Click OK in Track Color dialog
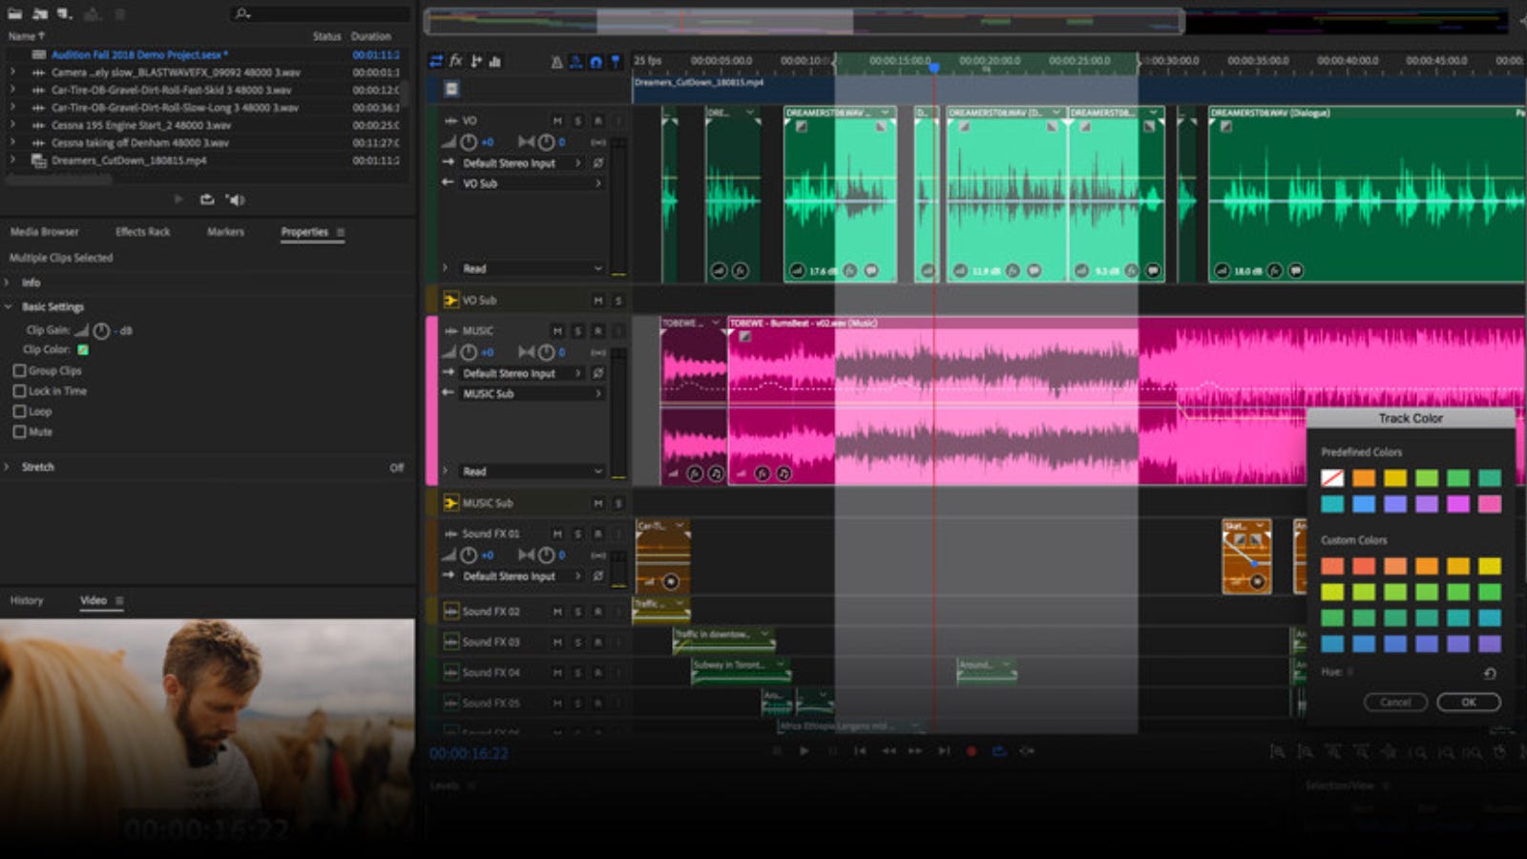Image resolution: width=1527 pixels, height=859 pixels. click(x=1469, y=702)
